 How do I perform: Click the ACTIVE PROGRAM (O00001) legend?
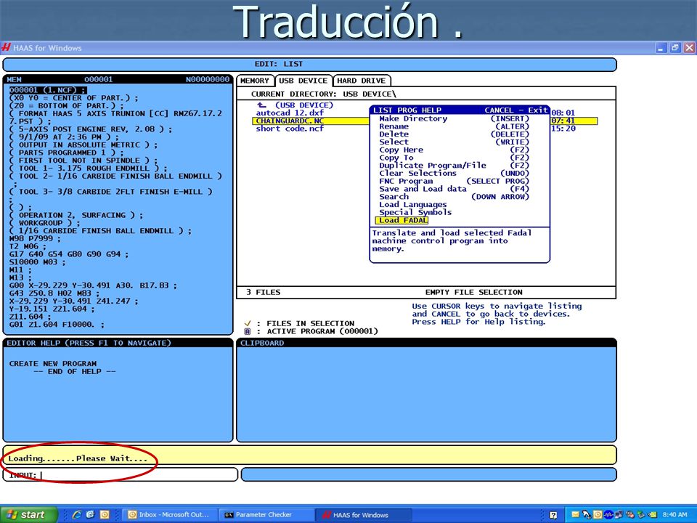(x=322, y=331)
